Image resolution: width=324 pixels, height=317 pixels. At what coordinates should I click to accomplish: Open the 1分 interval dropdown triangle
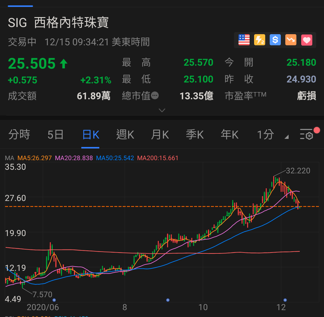(x=286, y=137)
